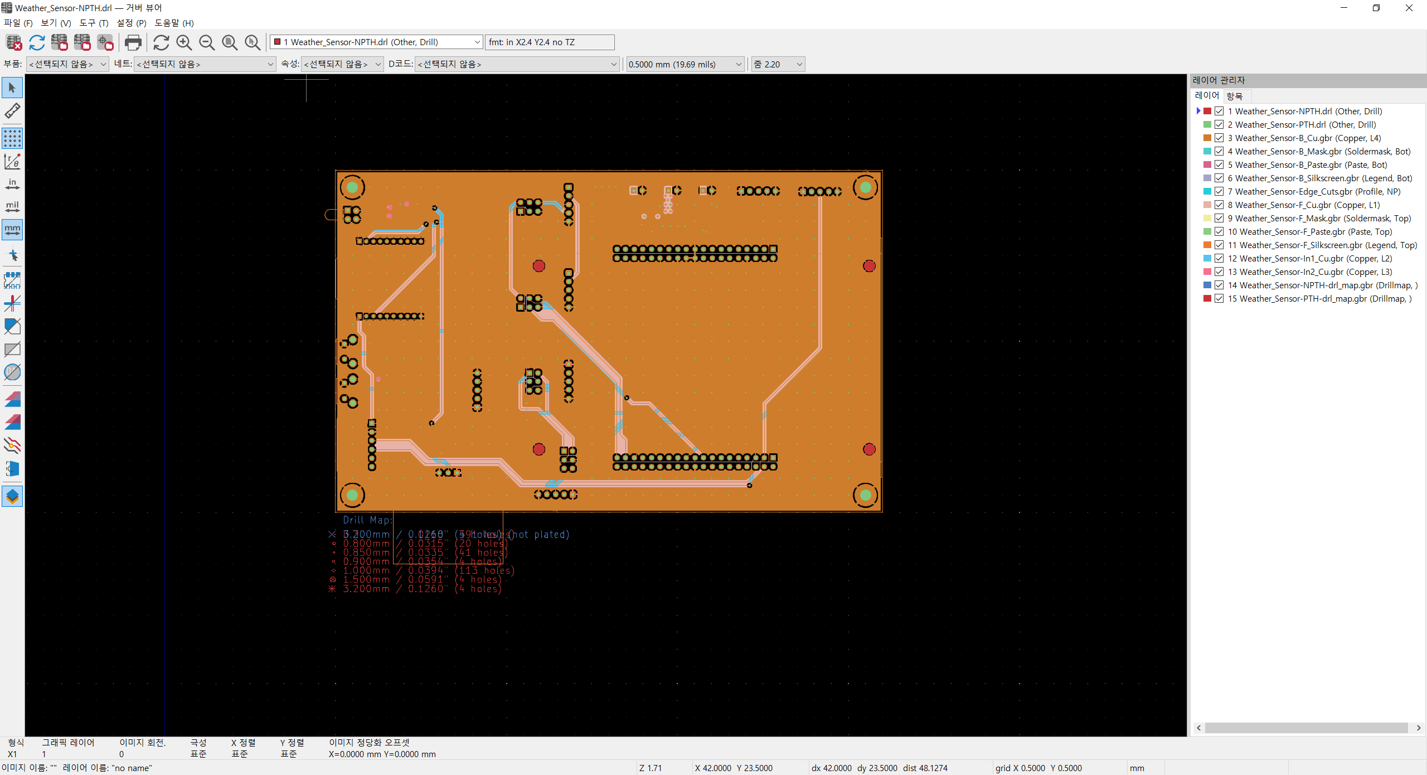Select the measure ruler tool

(x=12, y=111)
